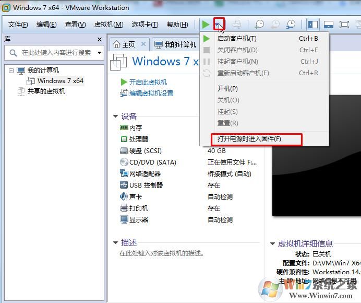Click the 状态: 已关机 status text
This screenshot has width=361, height=303.
314,254
